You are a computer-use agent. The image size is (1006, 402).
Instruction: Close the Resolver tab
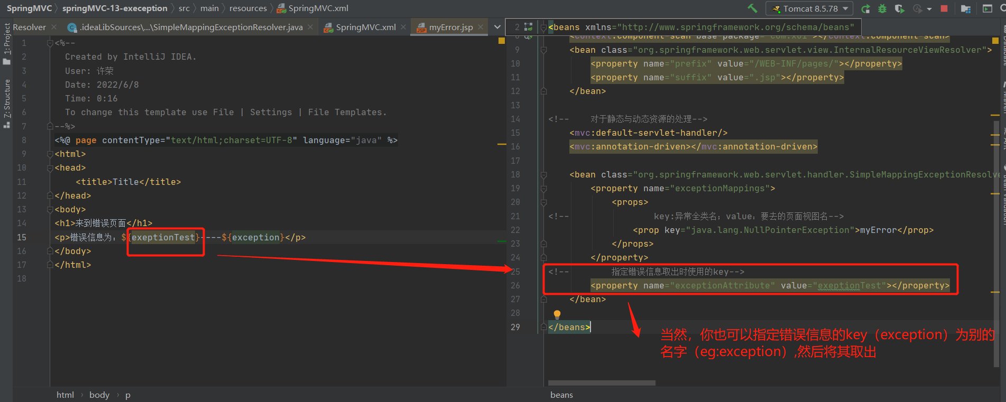(x=53, y=27)
